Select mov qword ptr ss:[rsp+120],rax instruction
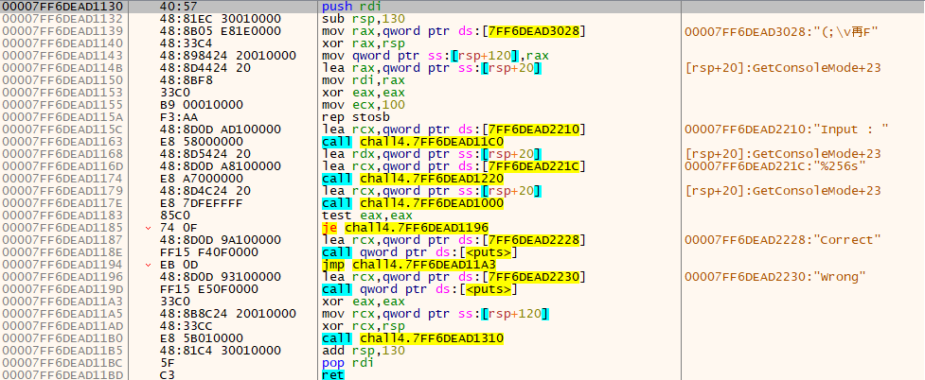Screen dimensions: 925x380 tap(436, 56)
